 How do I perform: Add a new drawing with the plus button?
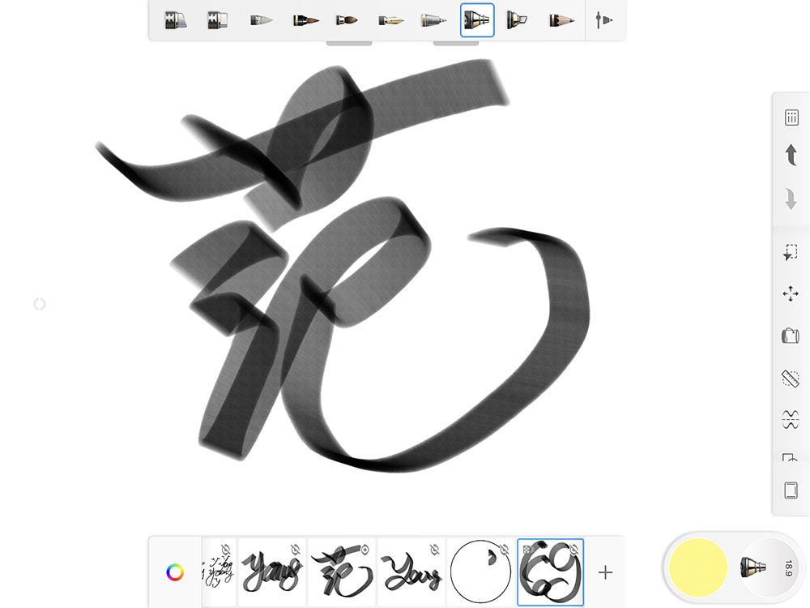click(x=604, y=572)
